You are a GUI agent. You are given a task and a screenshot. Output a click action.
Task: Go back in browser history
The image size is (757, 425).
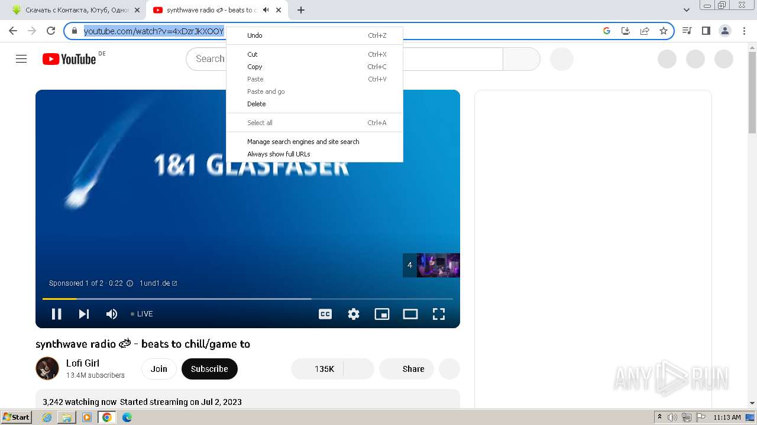13,31
